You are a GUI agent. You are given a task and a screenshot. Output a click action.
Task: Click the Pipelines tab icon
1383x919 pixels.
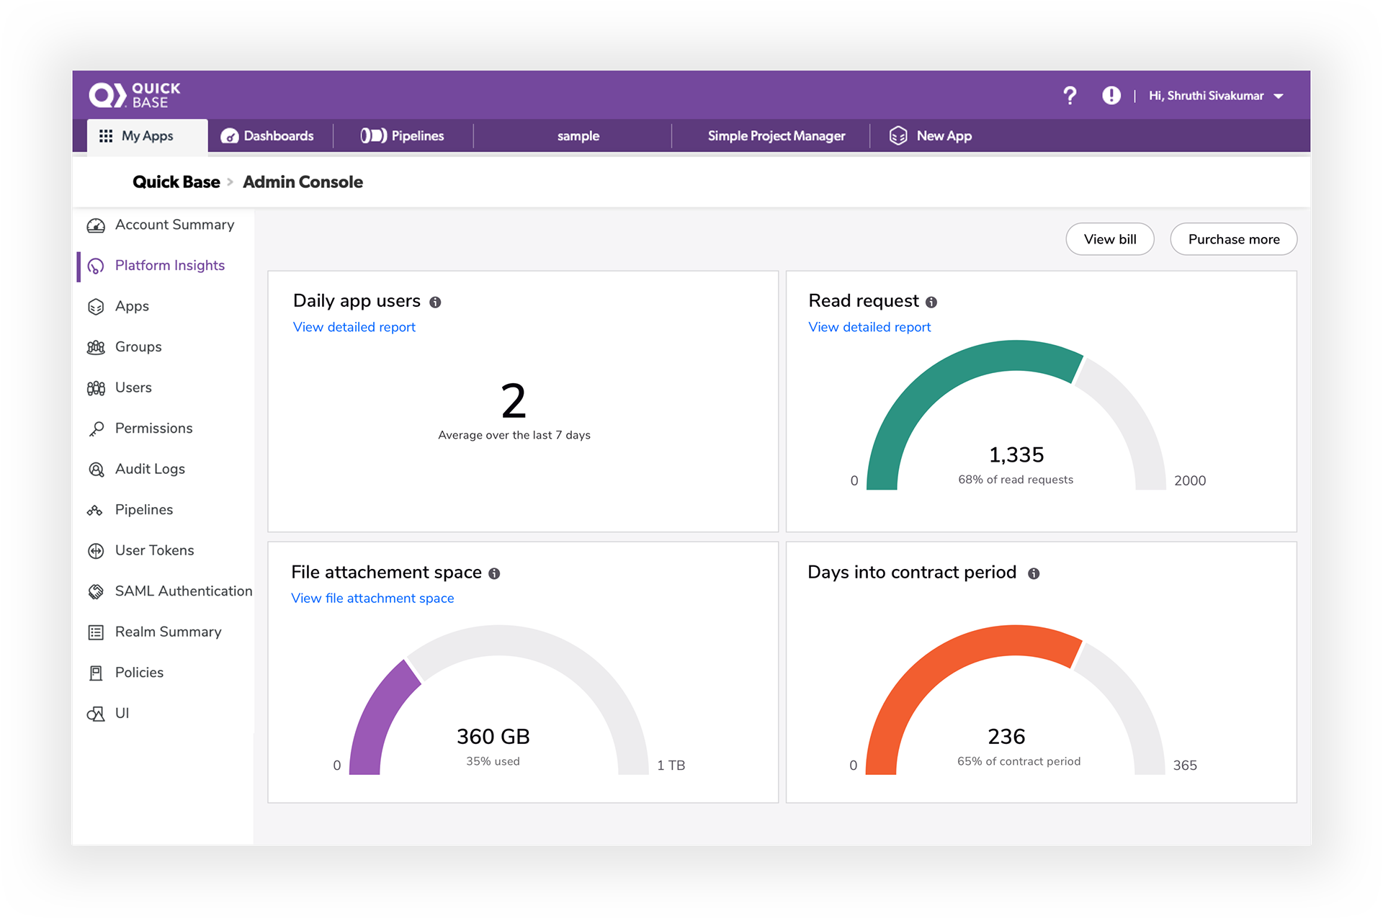point(374,135)
